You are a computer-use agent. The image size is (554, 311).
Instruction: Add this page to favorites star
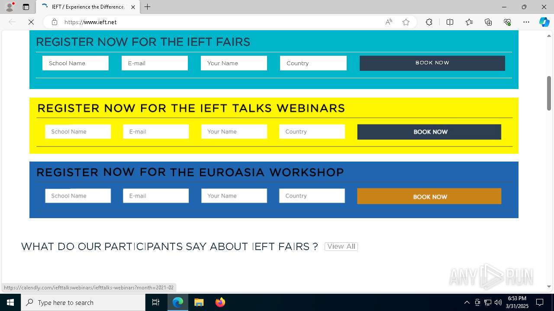(406, 22)
